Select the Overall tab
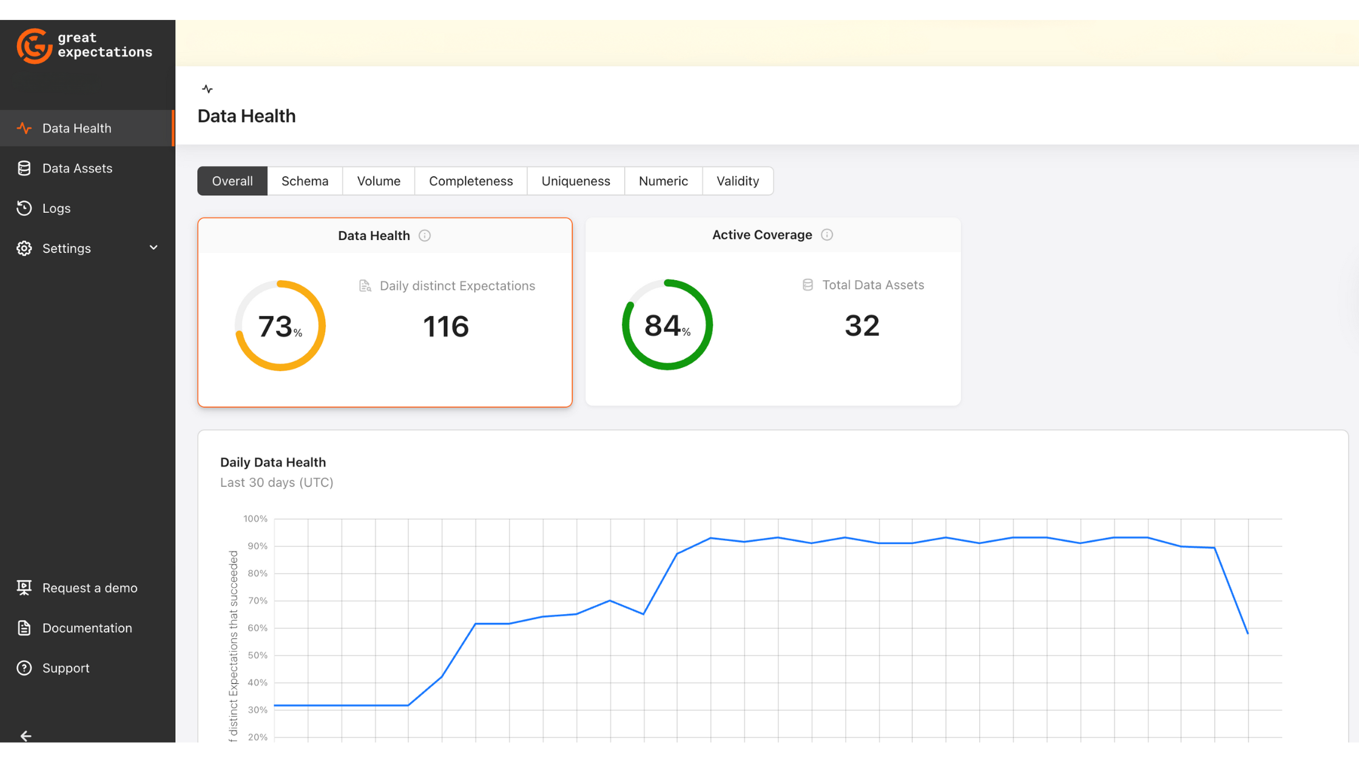This screenshot has height=764, width=1359. [232, 181]
